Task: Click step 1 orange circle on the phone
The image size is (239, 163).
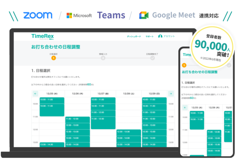Action: point(184,65)
